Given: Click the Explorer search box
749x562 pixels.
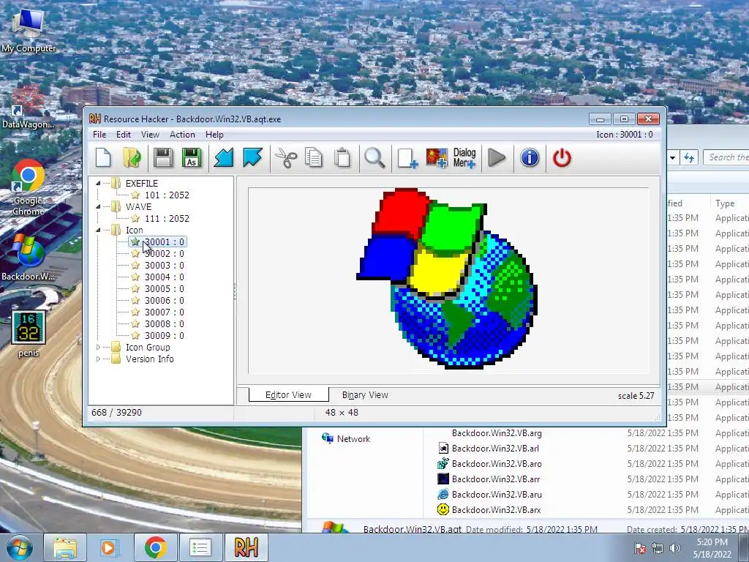Looking at the screenshot, I should pos(726,157).
